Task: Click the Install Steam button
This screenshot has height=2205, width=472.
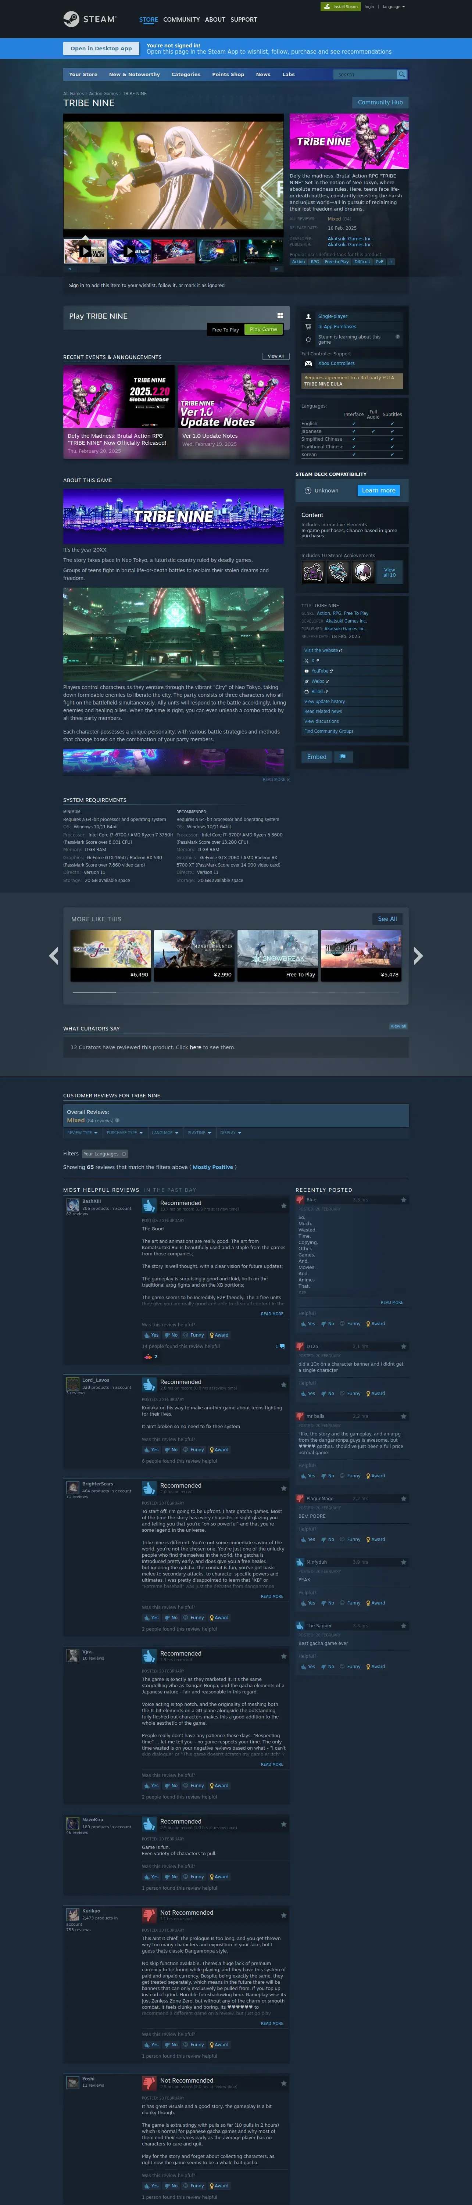Action: 341,7
